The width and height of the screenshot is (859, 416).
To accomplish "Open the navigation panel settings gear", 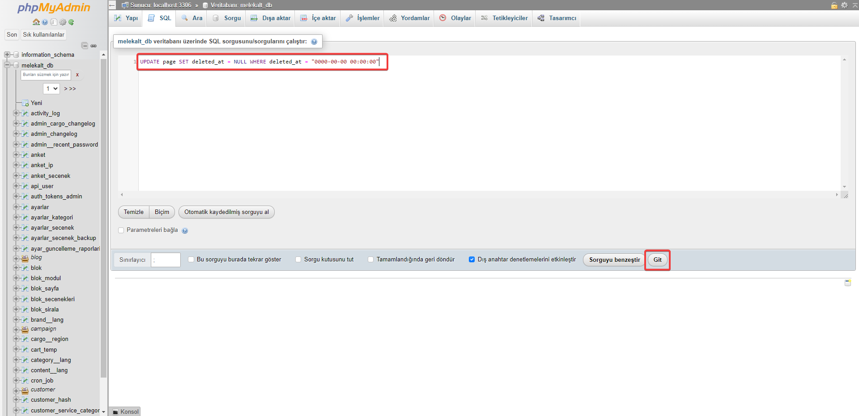I will pos(63,22).
